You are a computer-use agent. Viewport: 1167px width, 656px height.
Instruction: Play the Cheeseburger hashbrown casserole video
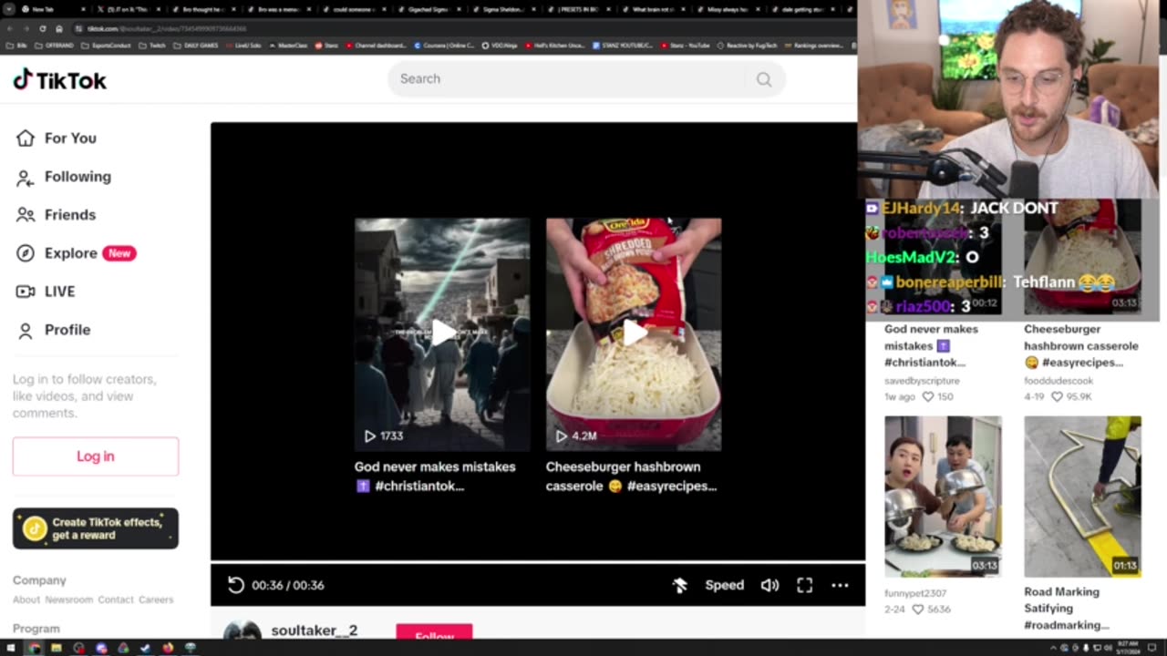point(634,334)
